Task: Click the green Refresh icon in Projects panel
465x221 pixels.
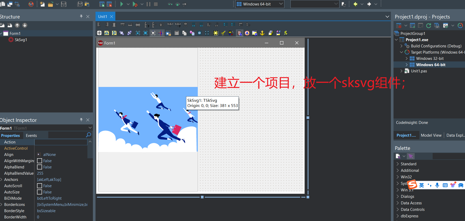Action: (428, 26)
